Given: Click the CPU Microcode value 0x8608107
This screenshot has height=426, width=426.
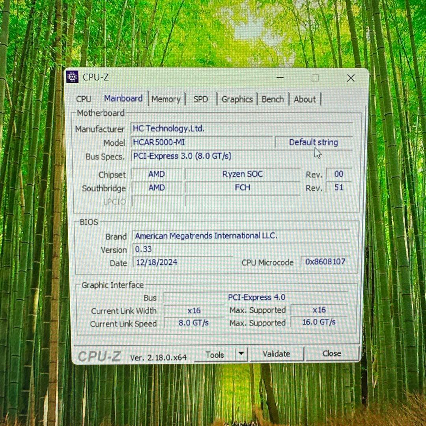Looking at the screenshot, I should 325,262.
